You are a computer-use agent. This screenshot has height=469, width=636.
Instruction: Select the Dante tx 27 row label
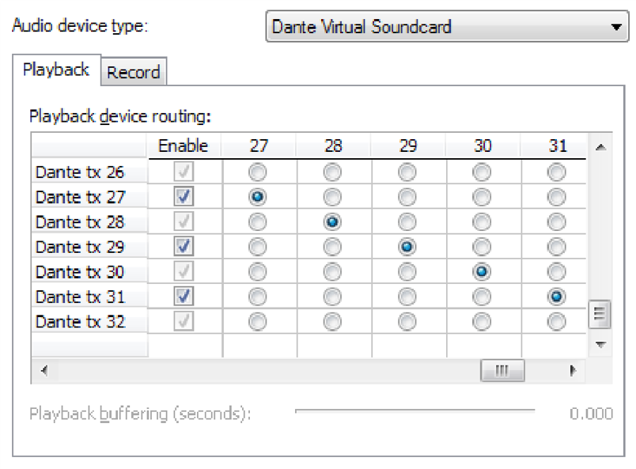tap(89, 197)
